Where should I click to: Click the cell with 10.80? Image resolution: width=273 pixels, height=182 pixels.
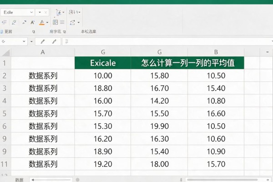click(216, 101)
